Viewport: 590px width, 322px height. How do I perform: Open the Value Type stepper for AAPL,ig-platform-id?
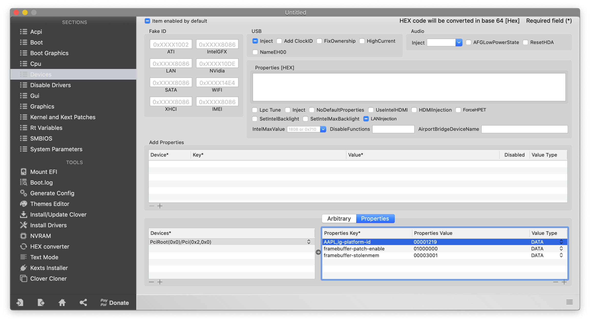click(561, 242)
